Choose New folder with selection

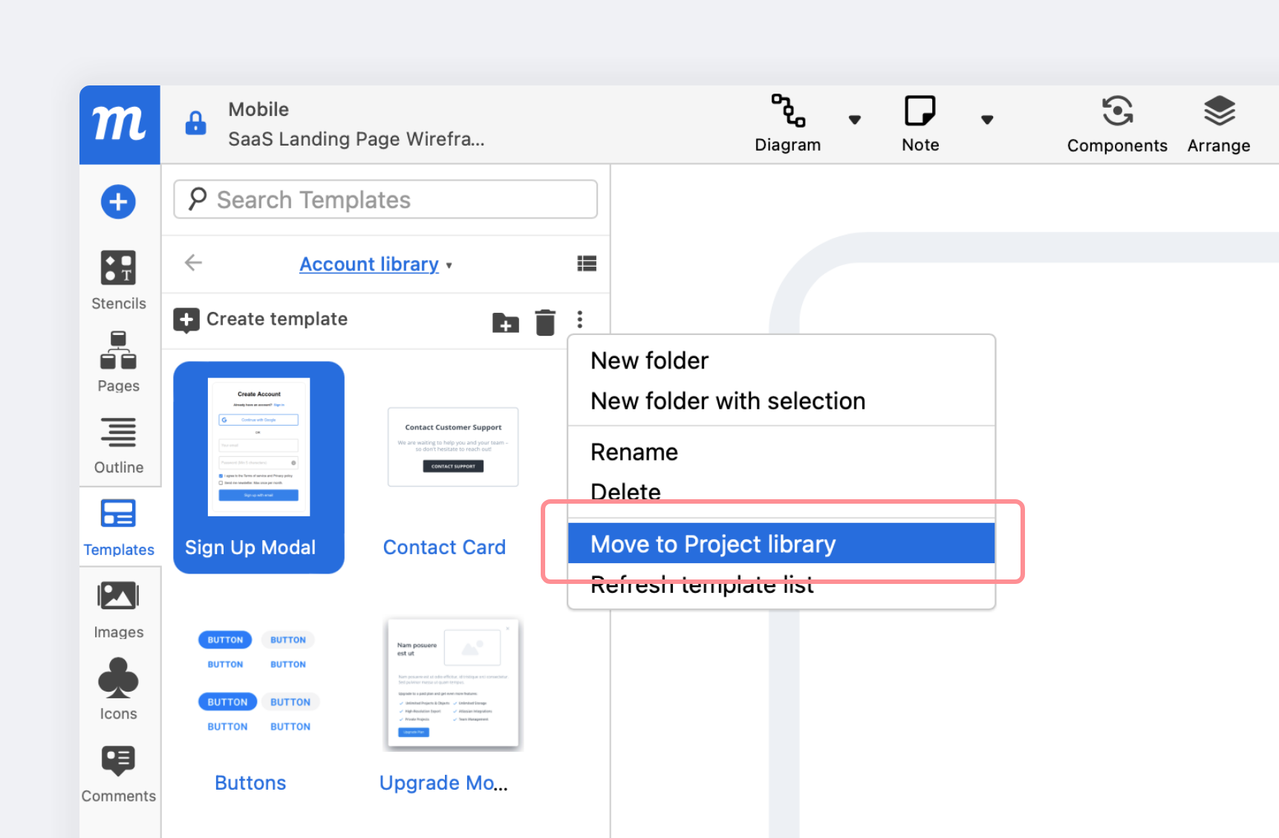click(x=728, y=401)
